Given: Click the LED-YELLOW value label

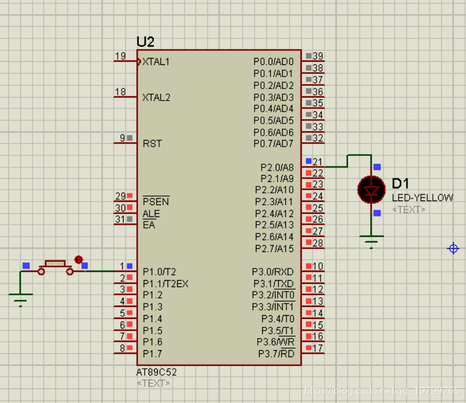Looking at the screenshot, I should pyautogui.click(x=422, y=197).
